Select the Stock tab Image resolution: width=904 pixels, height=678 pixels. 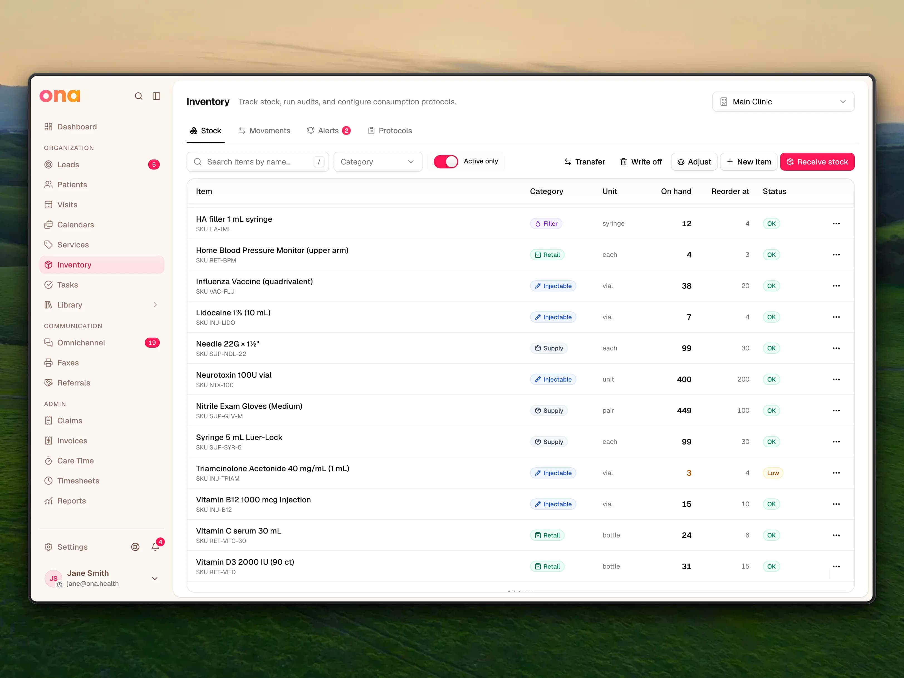click(205, 131)
